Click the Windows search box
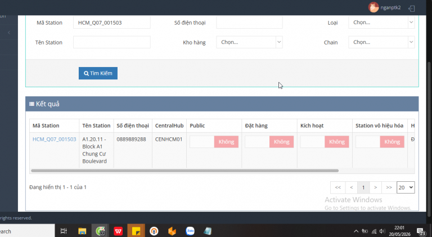This screenshot has height=237, width=432. pyautogui.click(x=27, y=231)
